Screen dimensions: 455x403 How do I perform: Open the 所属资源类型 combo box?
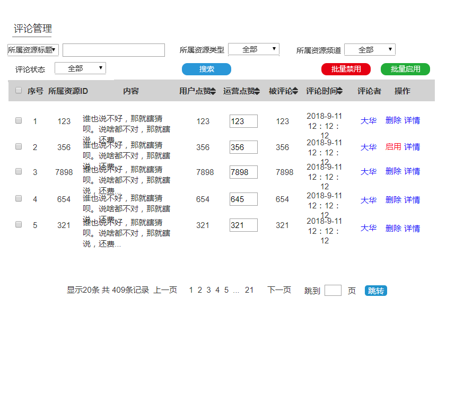point(253,49)
